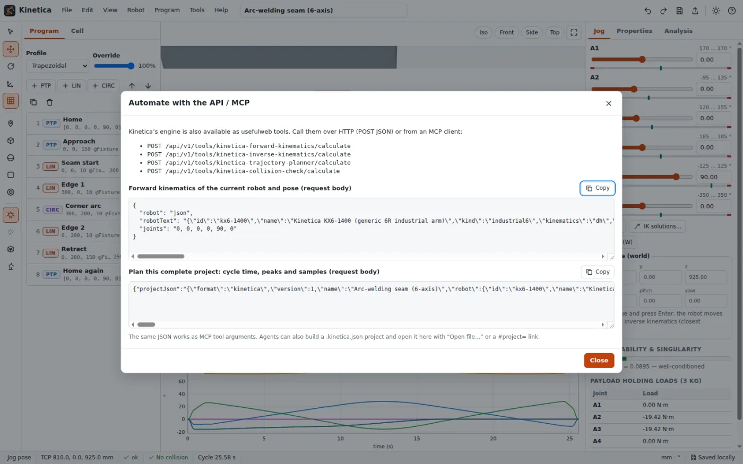Switch viewport to Front view
The image size is (743, 464).
click(x=507, y=32)
